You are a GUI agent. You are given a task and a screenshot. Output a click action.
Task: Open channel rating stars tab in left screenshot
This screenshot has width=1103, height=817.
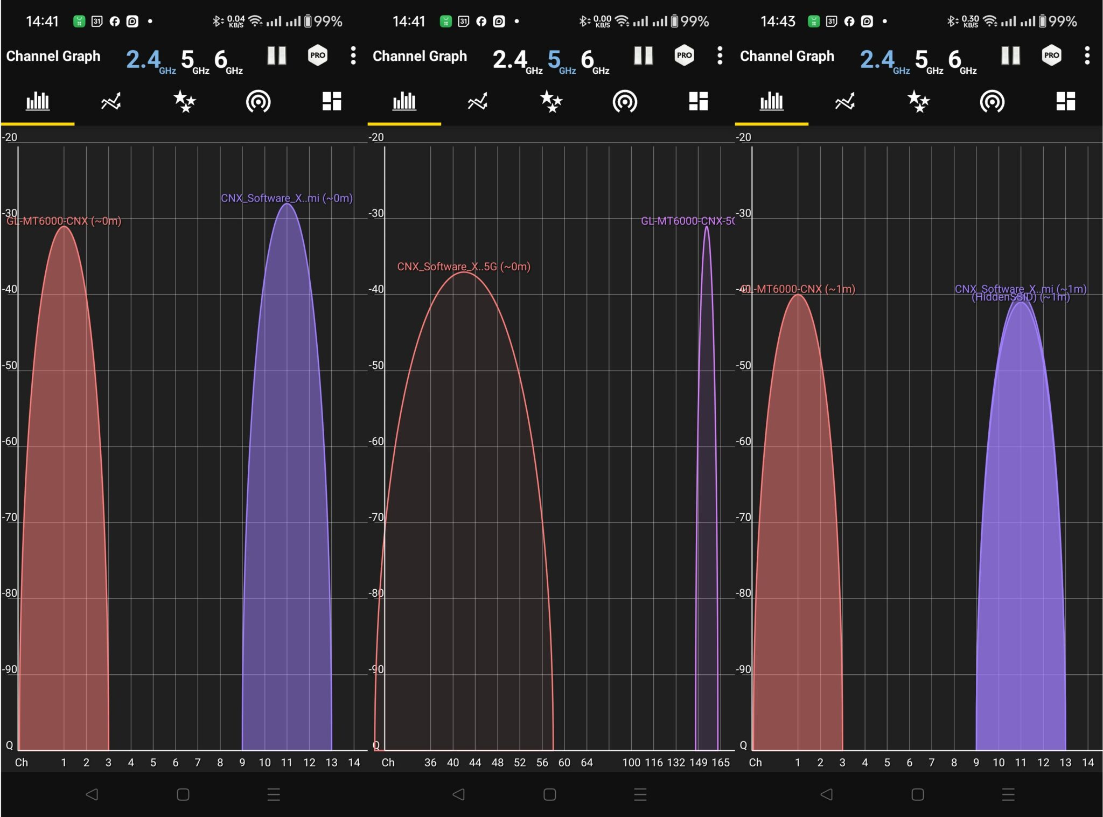pos(185,101)
